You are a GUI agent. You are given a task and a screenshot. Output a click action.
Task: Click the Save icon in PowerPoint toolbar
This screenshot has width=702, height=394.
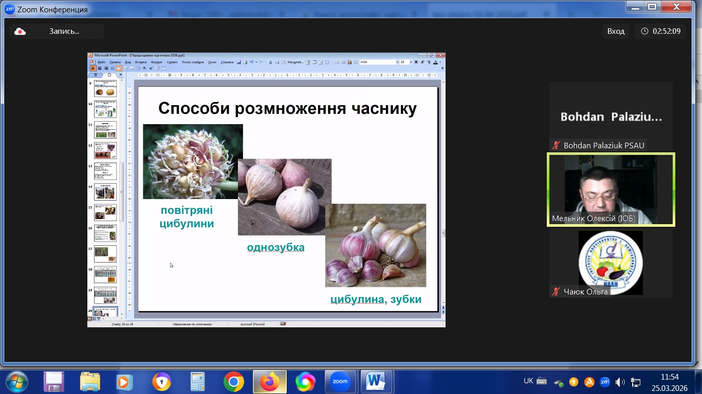[239, 62]
